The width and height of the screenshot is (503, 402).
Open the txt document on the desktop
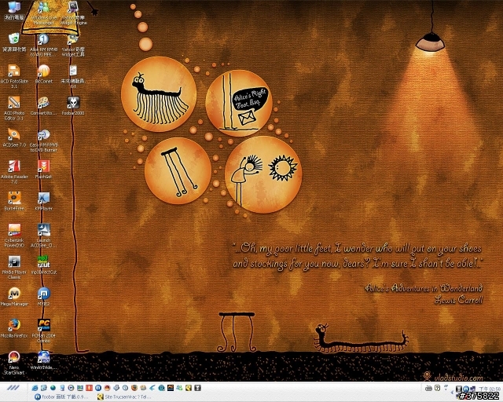click(x=73, y=76)
